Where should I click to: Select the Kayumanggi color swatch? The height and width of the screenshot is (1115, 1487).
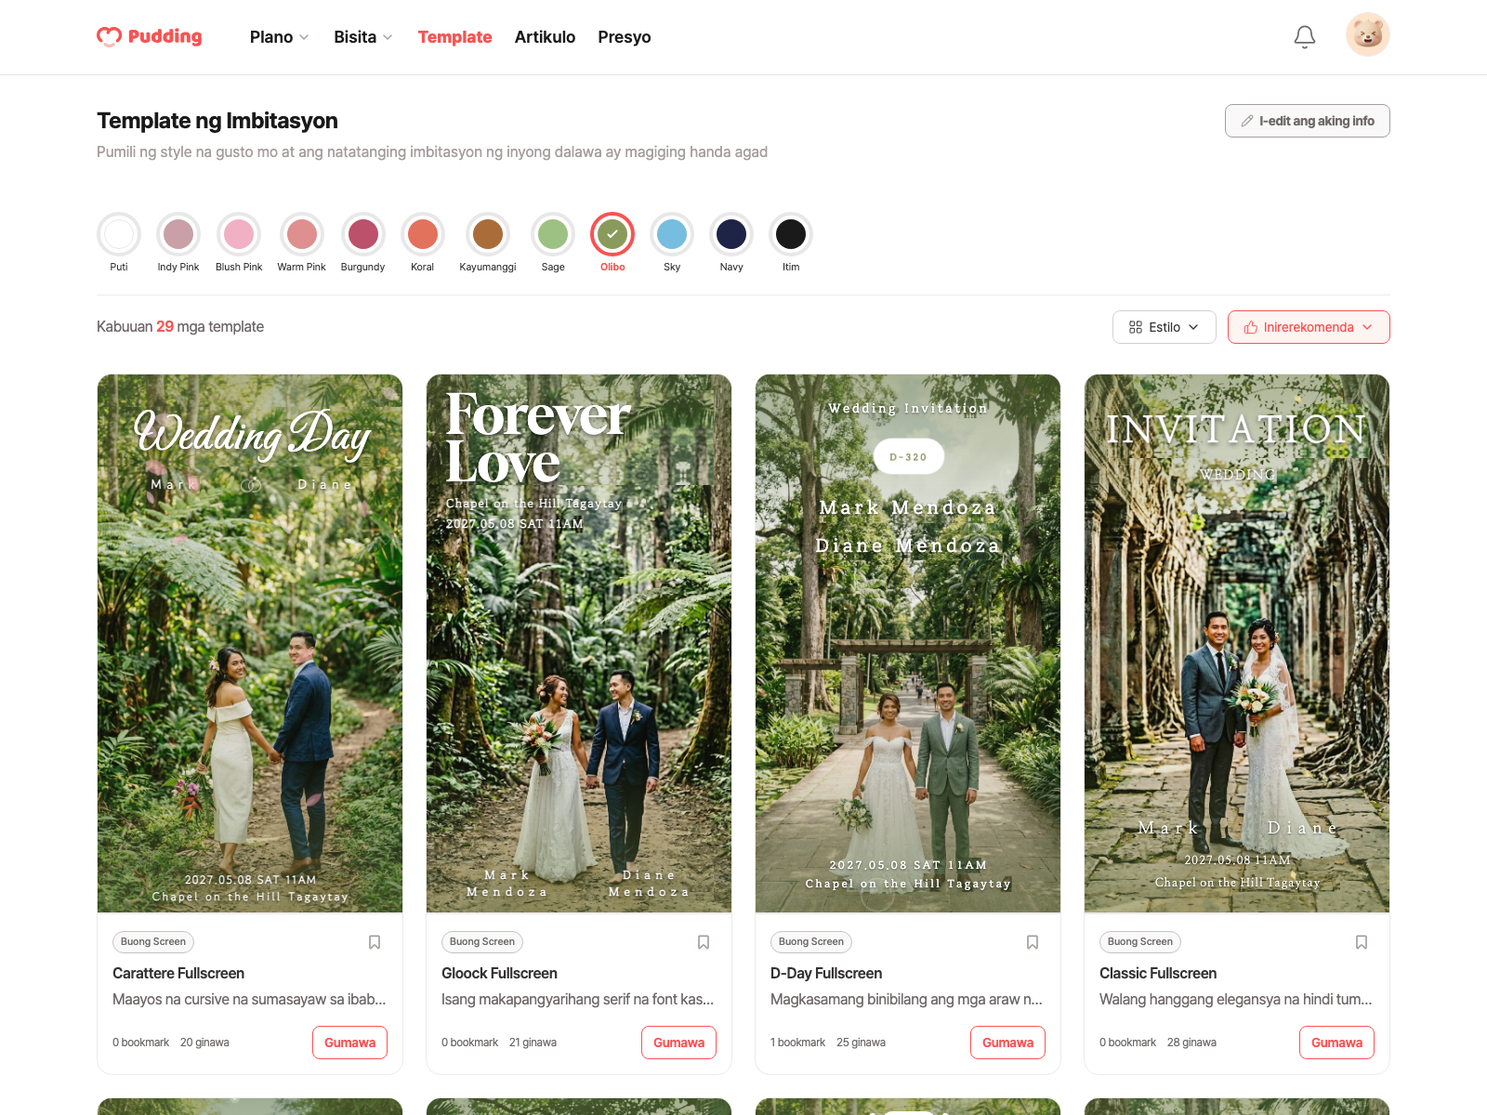[x=488, y=234]
